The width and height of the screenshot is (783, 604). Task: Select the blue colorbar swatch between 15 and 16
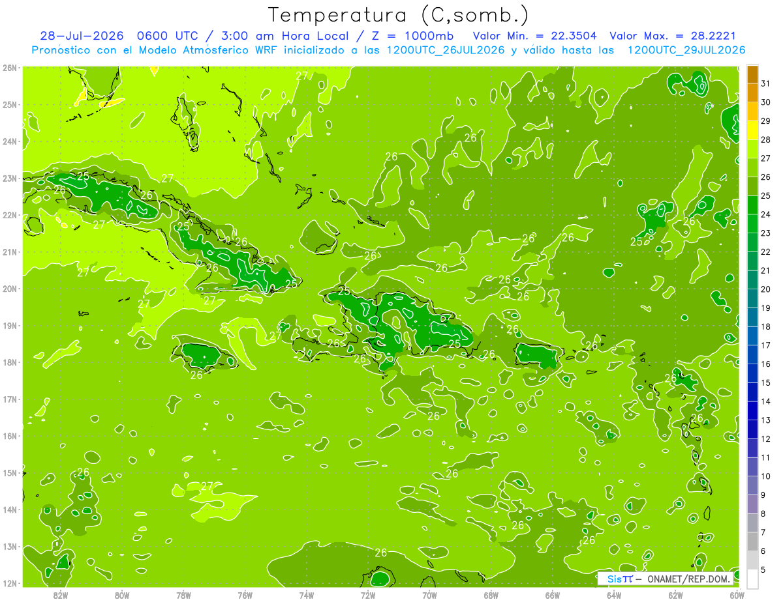point(752,373)
